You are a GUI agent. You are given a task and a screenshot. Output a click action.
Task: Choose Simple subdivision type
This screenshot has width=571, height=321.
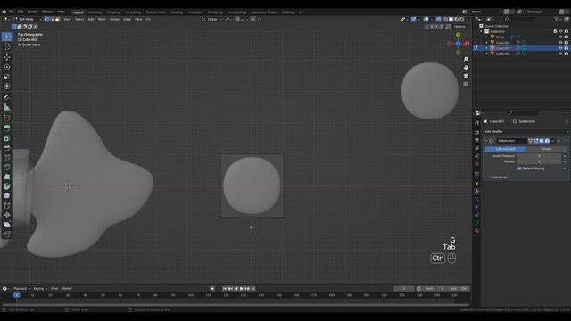(x=547, y=149)
